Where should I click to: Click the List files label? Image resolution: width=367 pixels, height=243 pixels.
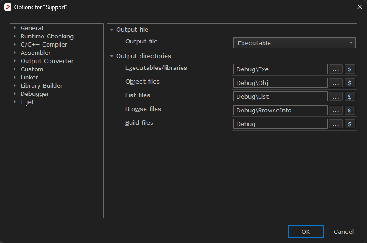click(x=138, y=95)
